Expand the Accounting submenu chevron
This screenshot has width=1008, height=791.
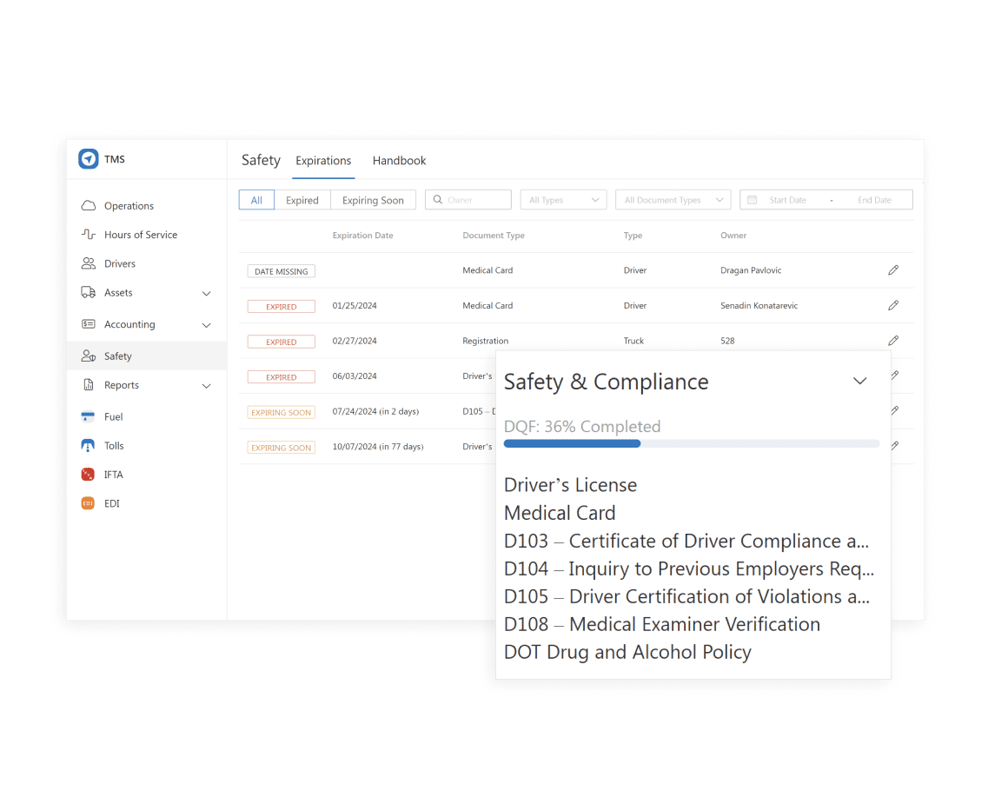(206, 325)
